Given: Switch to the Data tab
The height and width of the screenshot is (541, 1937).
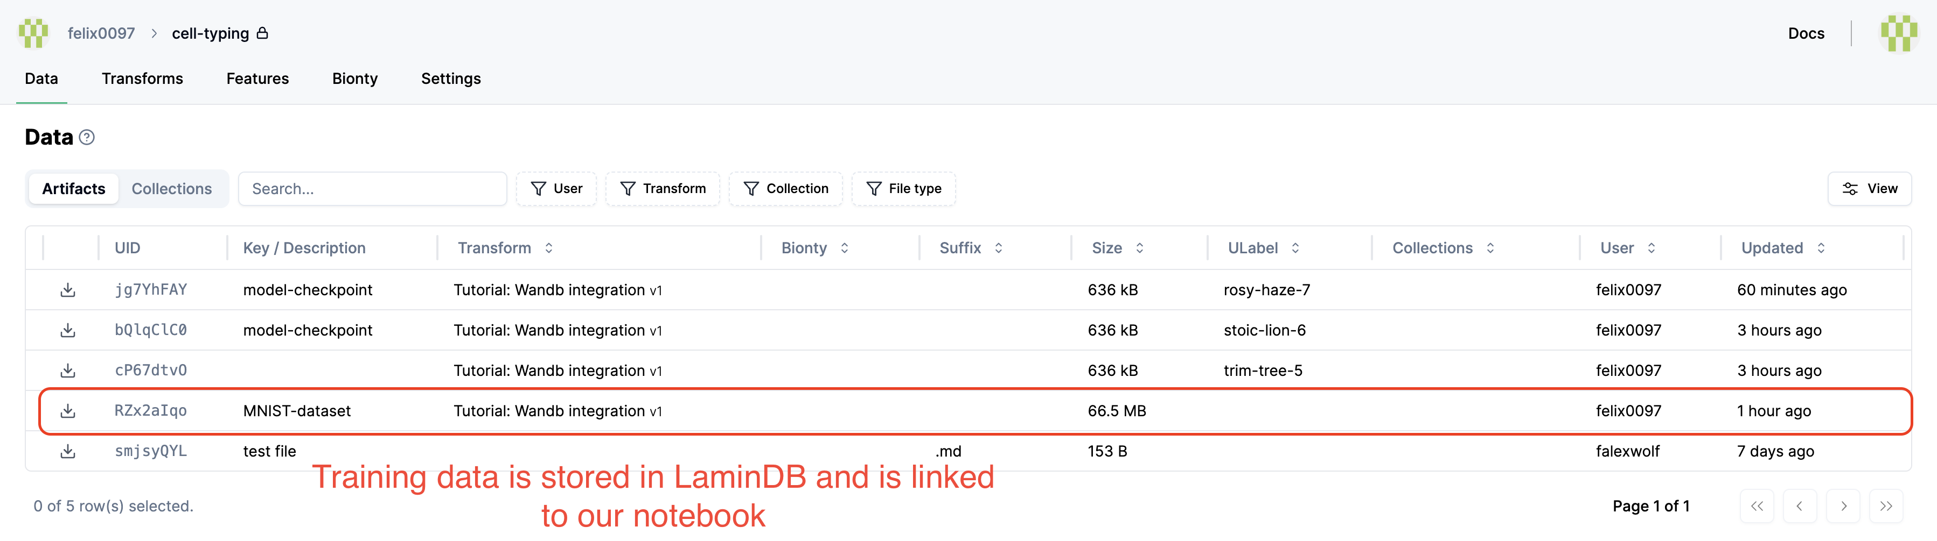Looking at the screenshot, I should point(41,79).
